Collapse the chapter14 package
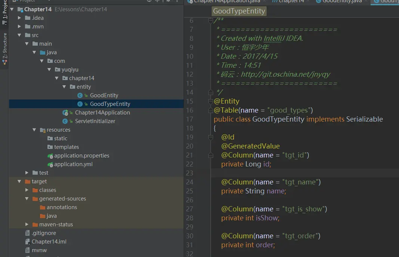 (x=57, y=78)
